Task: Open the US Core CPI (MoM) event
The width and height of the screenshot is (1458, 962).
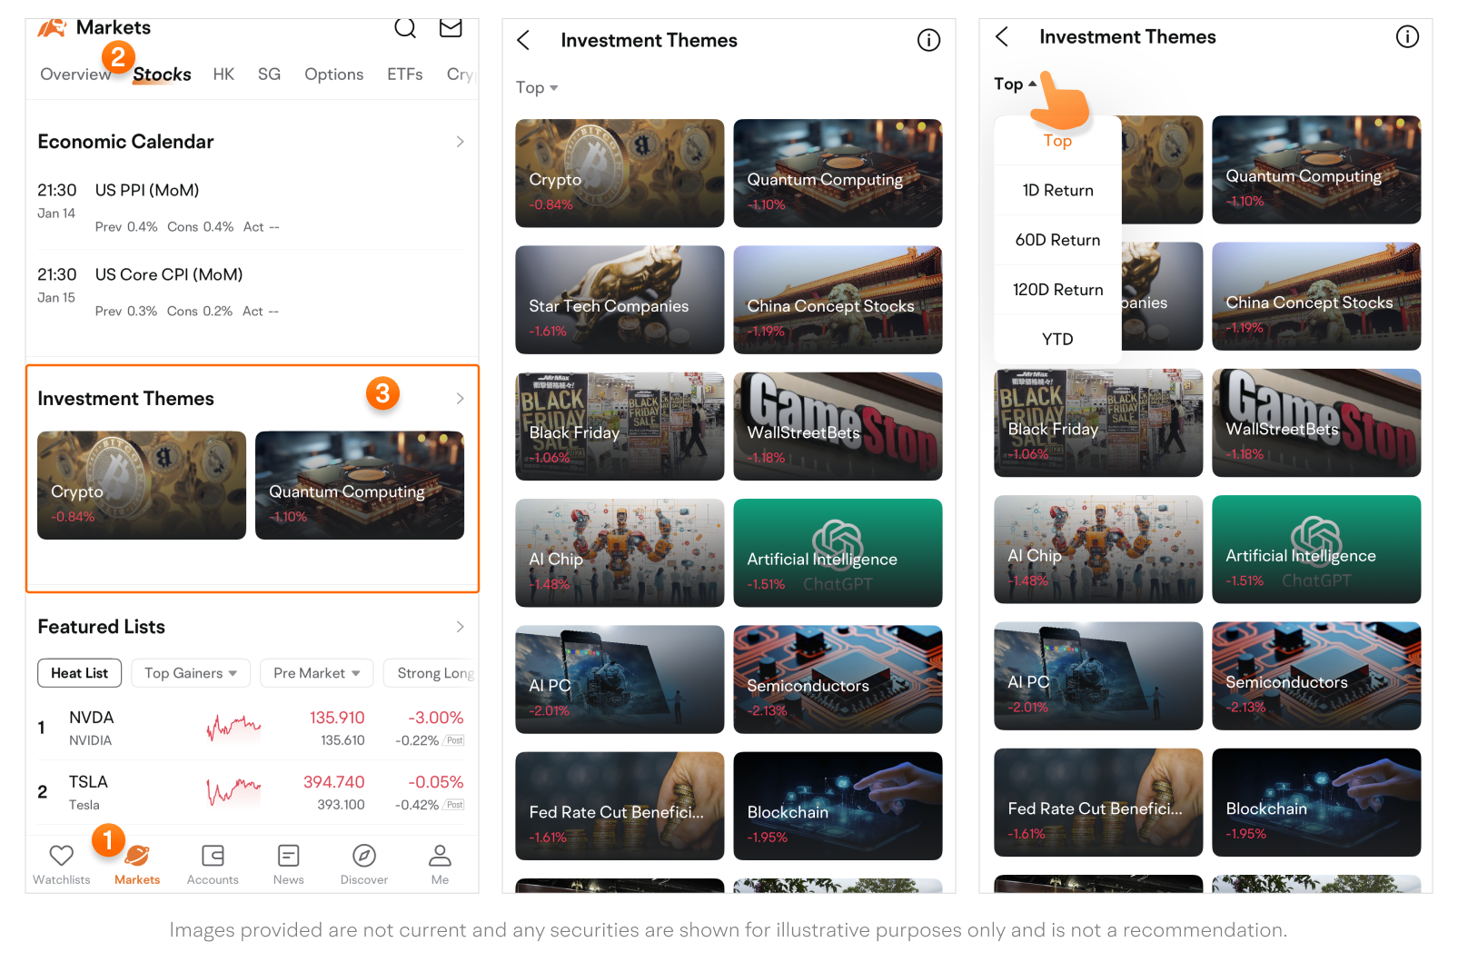Action: tap(252, 293)
